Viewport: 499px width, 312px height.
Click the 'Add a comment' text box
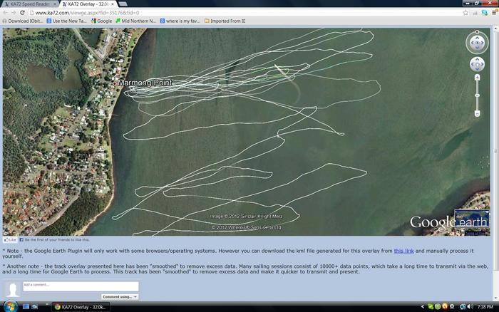[x=80, y=286]
